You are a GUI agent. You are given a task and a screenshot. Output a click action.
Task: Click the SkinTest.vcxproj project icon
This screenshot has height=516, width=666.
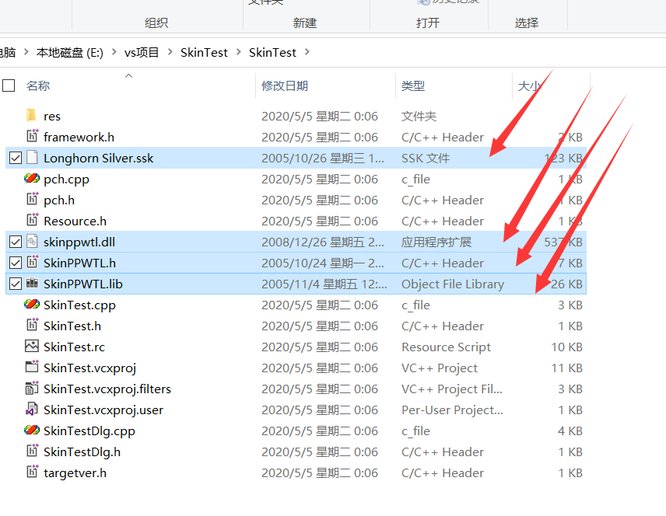pyautogui.click(x=32, y=367)
